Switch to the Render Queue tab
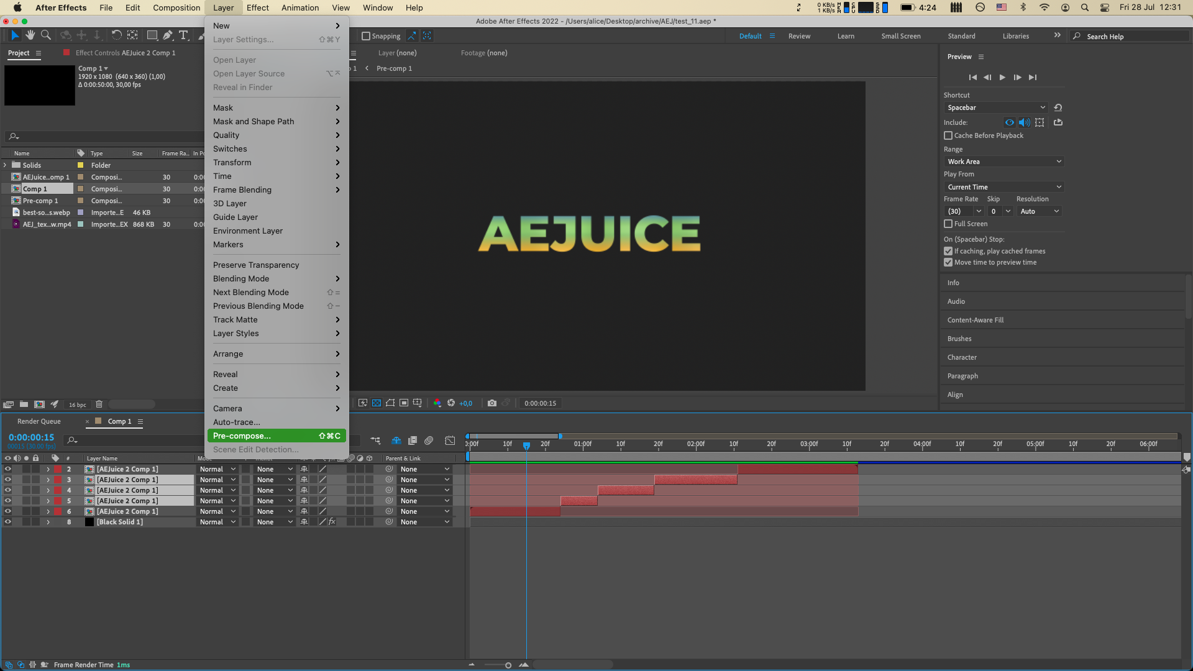The width and height of the screenshot is (1193, 671). click(x=39, y=421)
